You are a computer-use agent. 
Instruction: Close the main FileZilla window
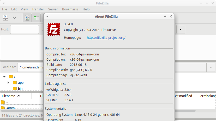click(x=213, y=3)
